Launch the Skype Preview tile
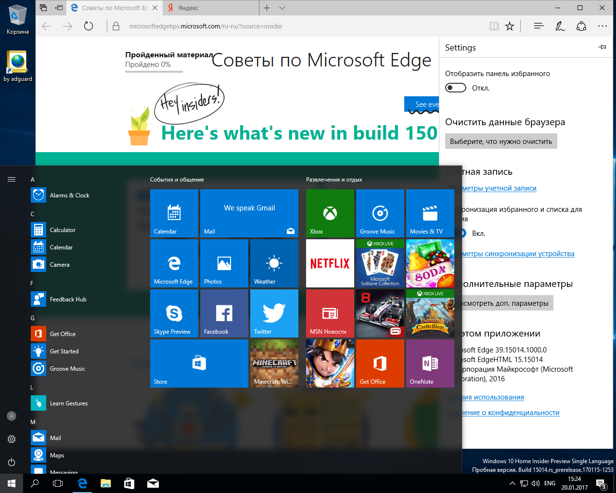Screen dimensions: 616x493 [x=174, y=313]
